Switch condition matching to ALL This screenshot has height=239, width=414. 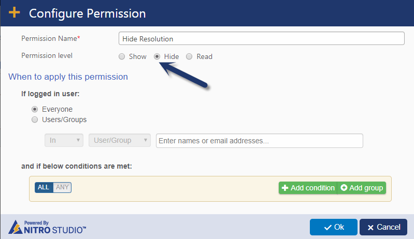44,187
